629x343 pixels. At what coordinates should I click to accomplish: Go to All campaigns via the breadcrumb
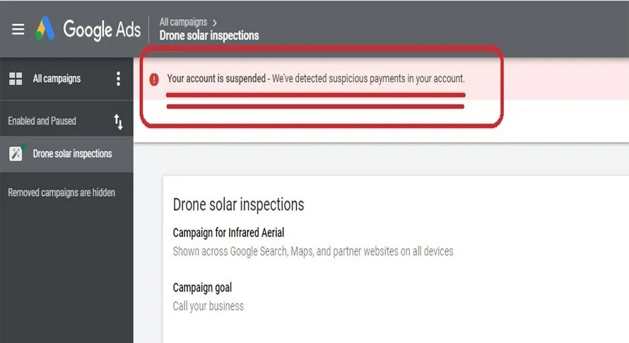click(183, 23)
